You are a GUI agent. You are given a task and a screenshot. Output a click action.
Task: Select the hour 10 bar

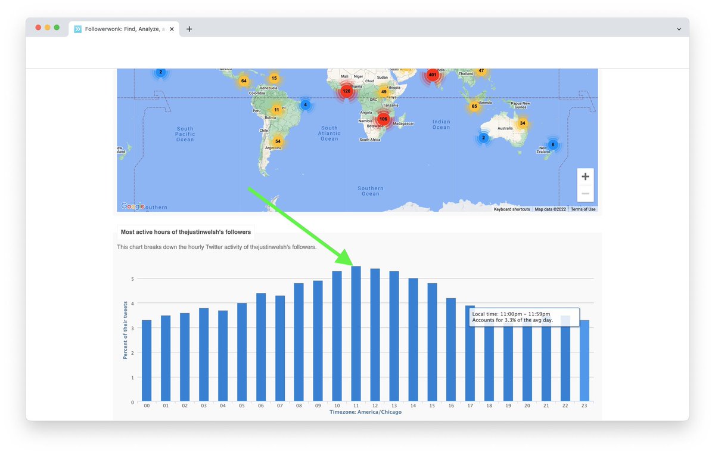tap(337, 336)
